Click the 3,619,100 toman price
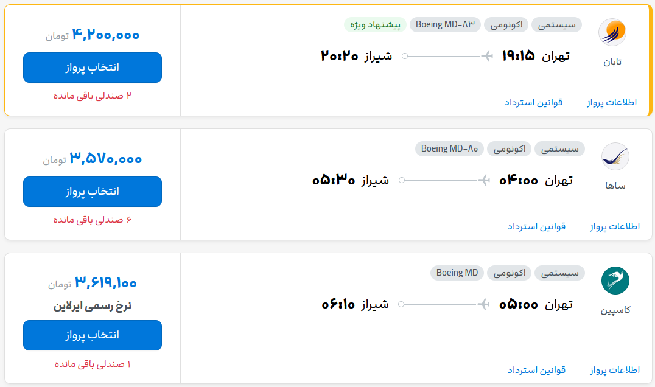The image size is (655, 387). point(106,283)
